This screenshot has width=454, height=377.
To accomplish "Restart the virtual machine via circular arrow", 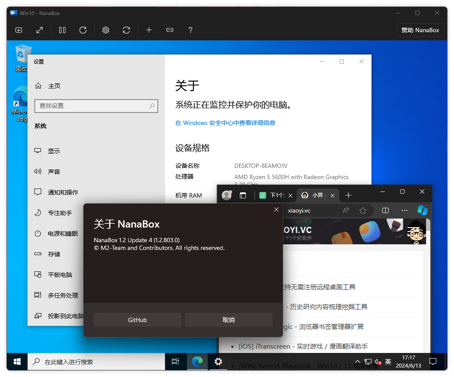I will pos(83,30).
